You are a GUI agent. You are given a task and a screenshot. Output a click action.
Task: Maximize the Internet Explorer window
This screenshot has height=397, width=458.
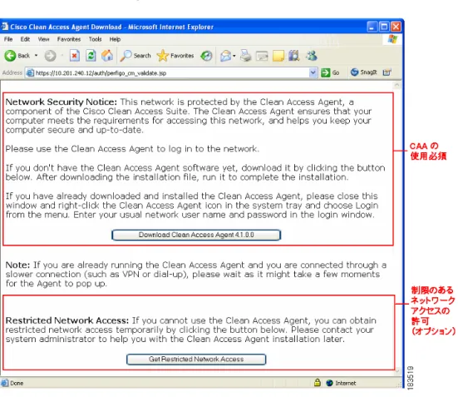384,27
